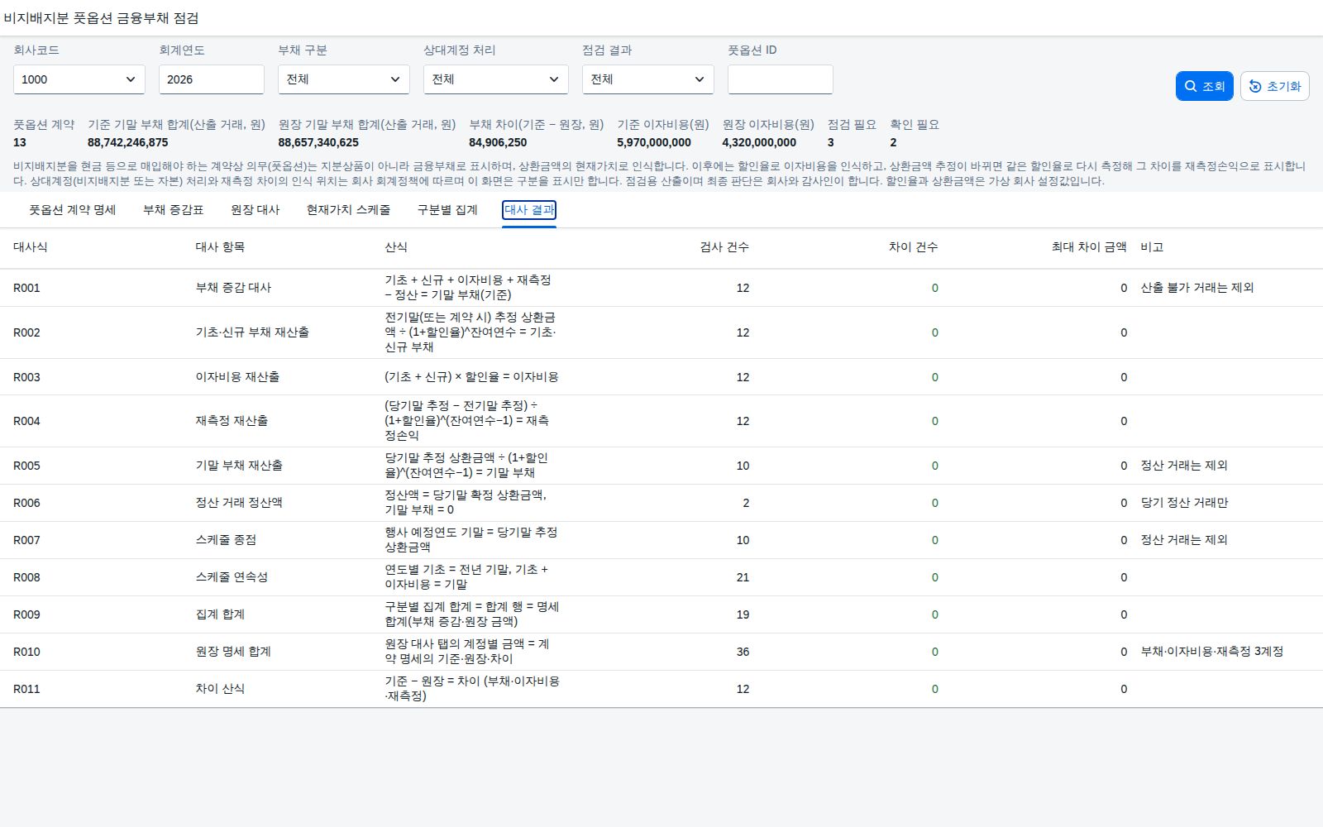Click the 집계 합계 cell
The width and height of the screenshot is (1323, 827).
220,614
